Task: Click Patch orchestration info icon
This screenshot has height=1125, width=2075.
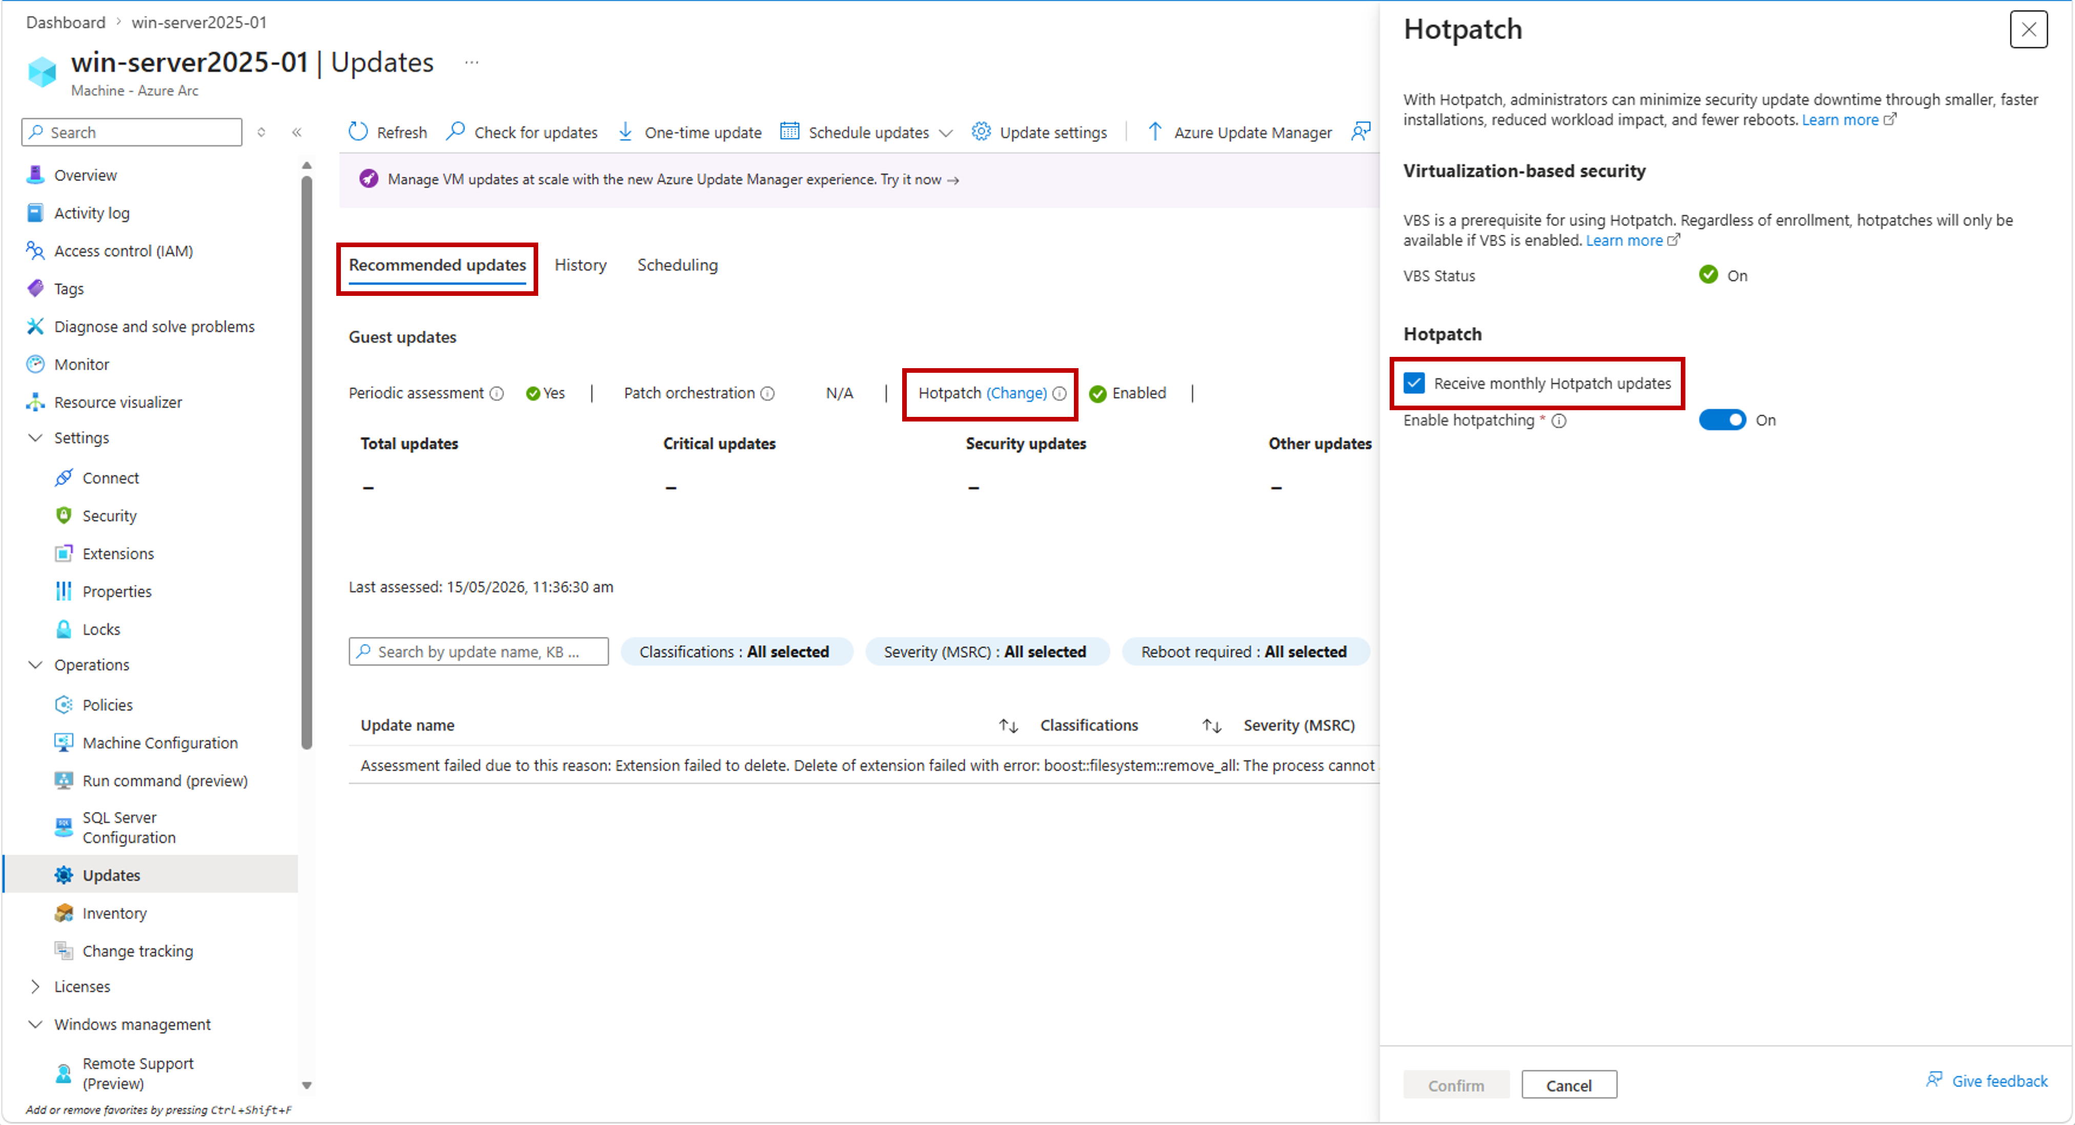Action: (768, 393)
